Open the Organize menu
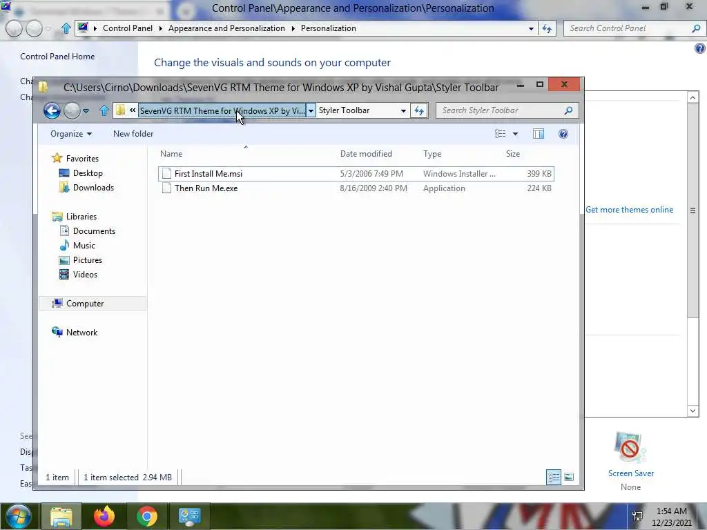Screen dimensions: 707x530 (71, 134)
